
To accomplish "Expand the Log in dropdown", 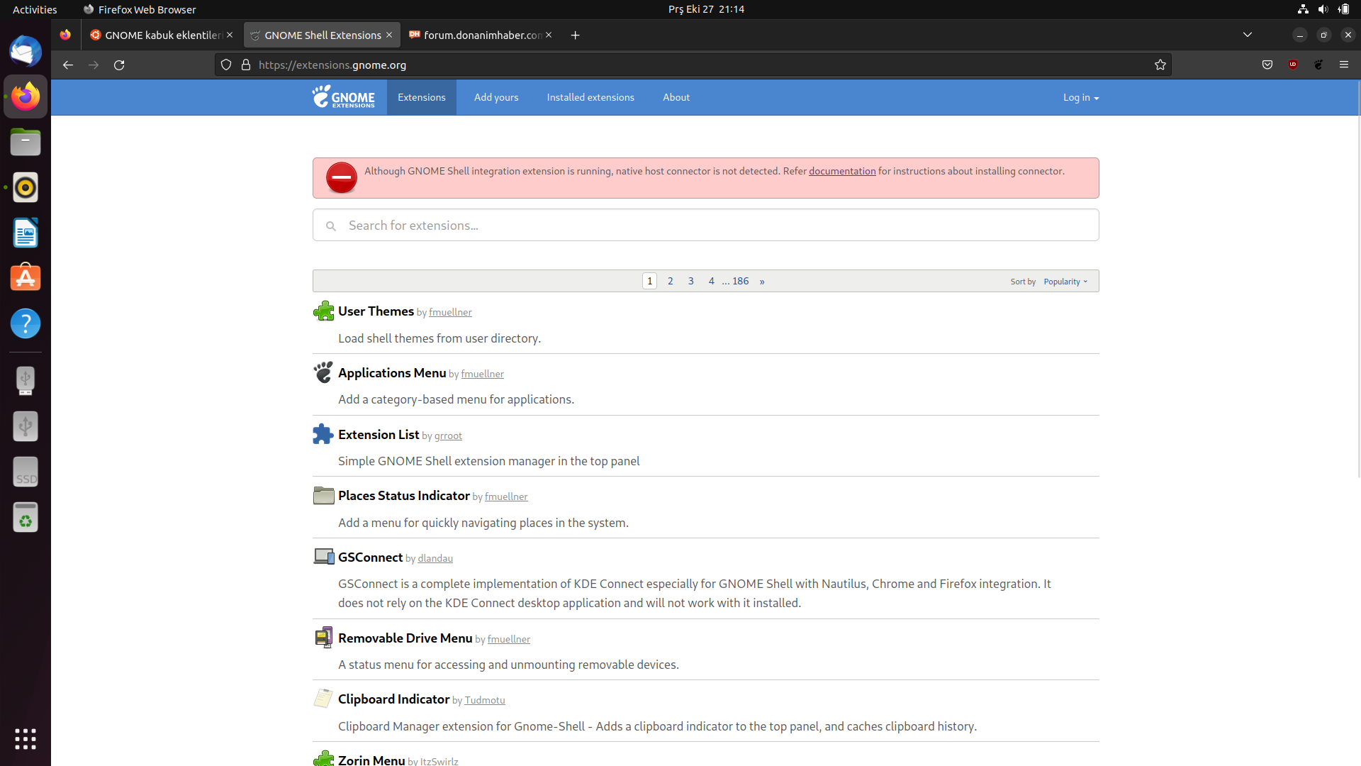I will click(1080, 98).
